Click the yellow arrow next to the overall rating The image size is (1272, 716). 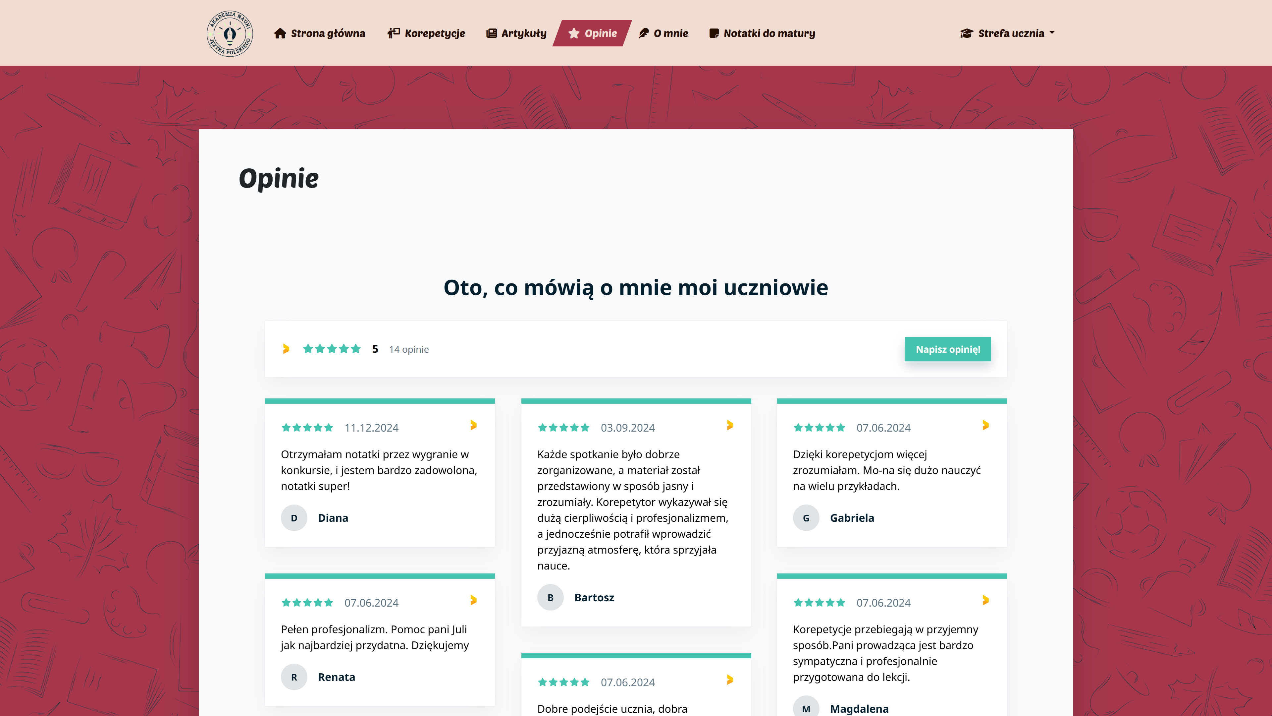click(x=287, y=348)
